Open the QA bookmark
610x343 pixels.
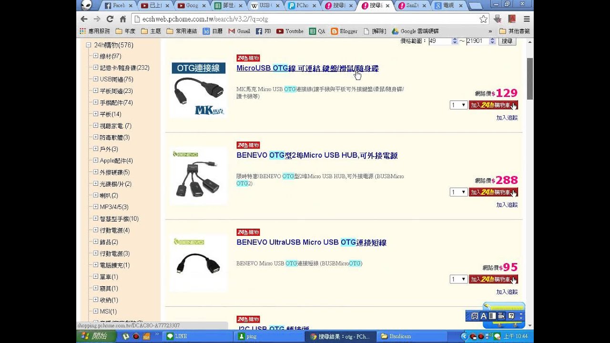(x=317, y=31)
